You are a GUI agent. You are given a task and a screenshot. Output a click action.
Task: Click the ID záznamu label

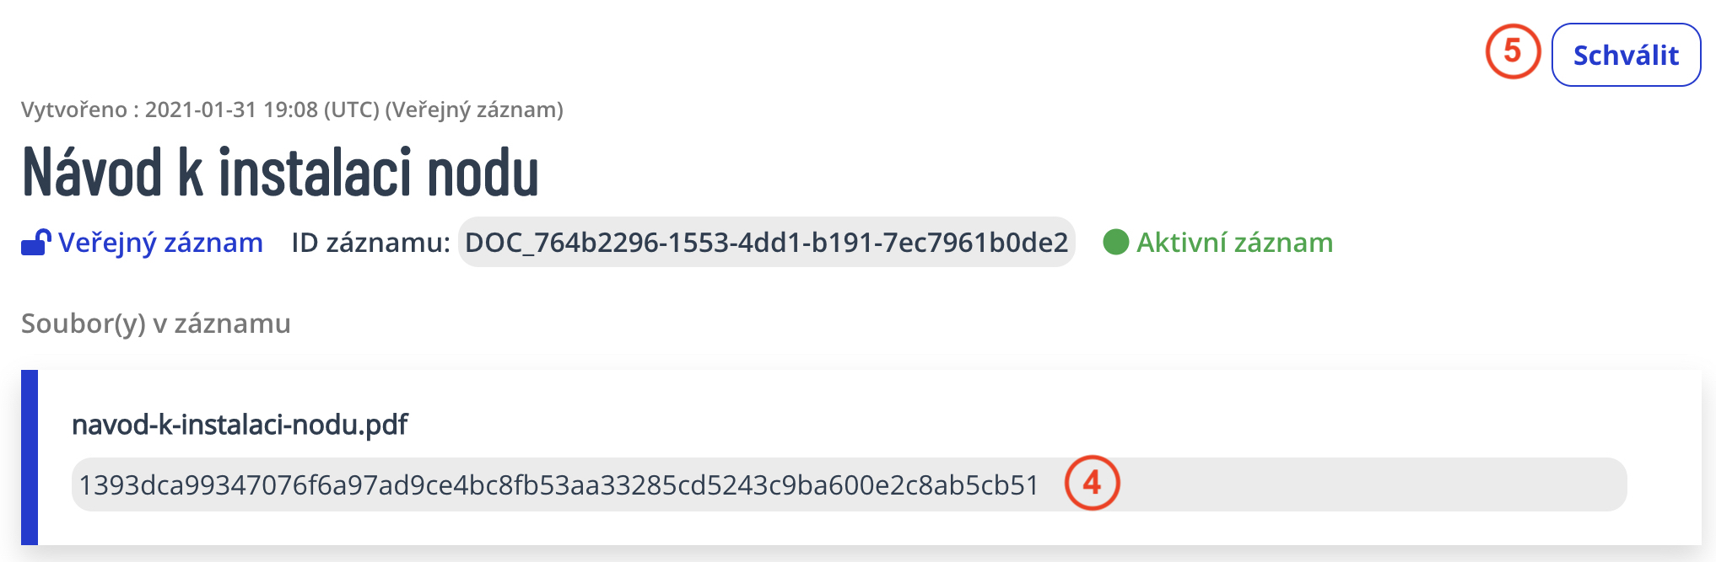click(x=370, y=243)
